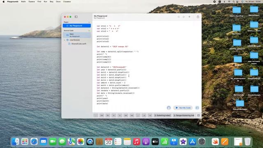Viewport: 263px width, 148px height.
Task: Open Podcasts from the Dock
Action: tap(146, 142)
